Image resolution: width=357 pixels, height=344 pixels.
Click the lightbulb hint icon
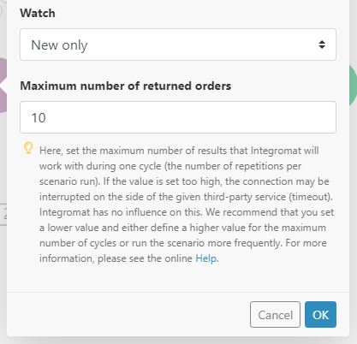coord(28,148)
